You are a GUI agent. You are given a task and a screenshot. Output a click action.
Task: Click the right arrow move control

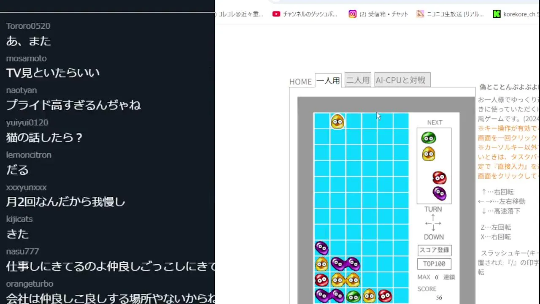pos(438,223)
